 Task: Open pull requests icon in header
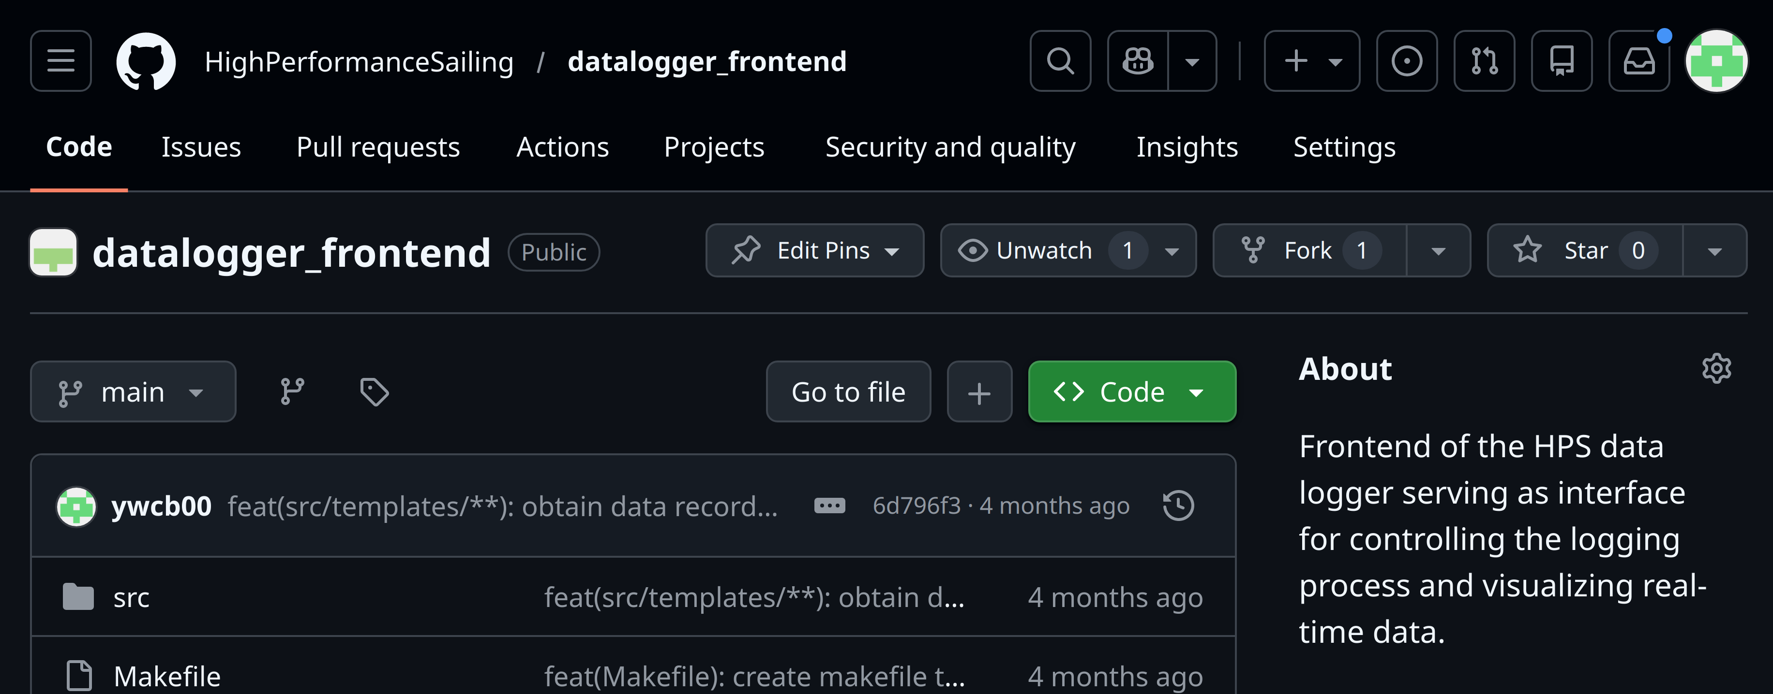(x=1484, y=61)
